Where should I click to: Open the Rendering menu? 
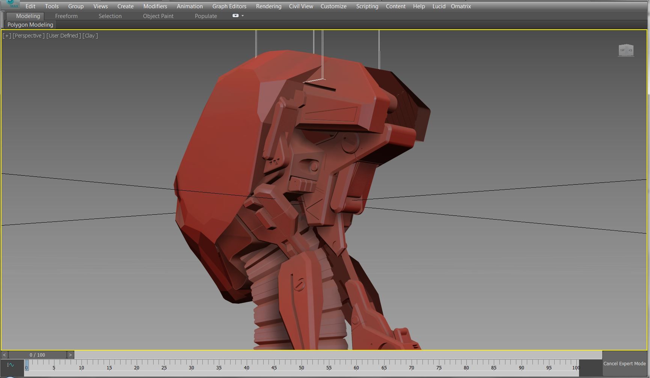coord(268,6)
